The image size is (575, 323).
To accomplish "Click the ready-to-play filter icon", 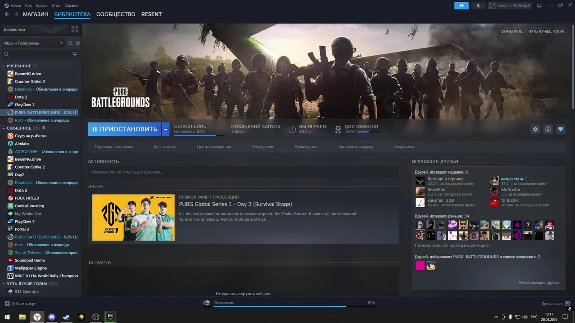I will coord(78,43).
